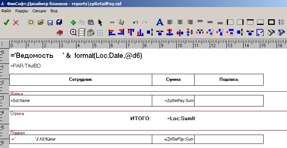Select the =Sot:Name field in Строка section

(81, 101)
